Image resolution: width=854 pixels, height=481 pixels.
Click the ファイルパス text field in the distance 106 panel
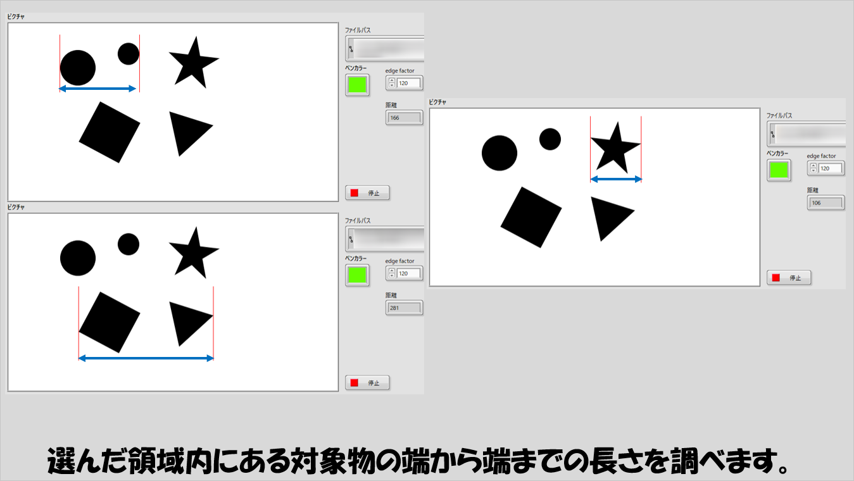coord(810,134)
